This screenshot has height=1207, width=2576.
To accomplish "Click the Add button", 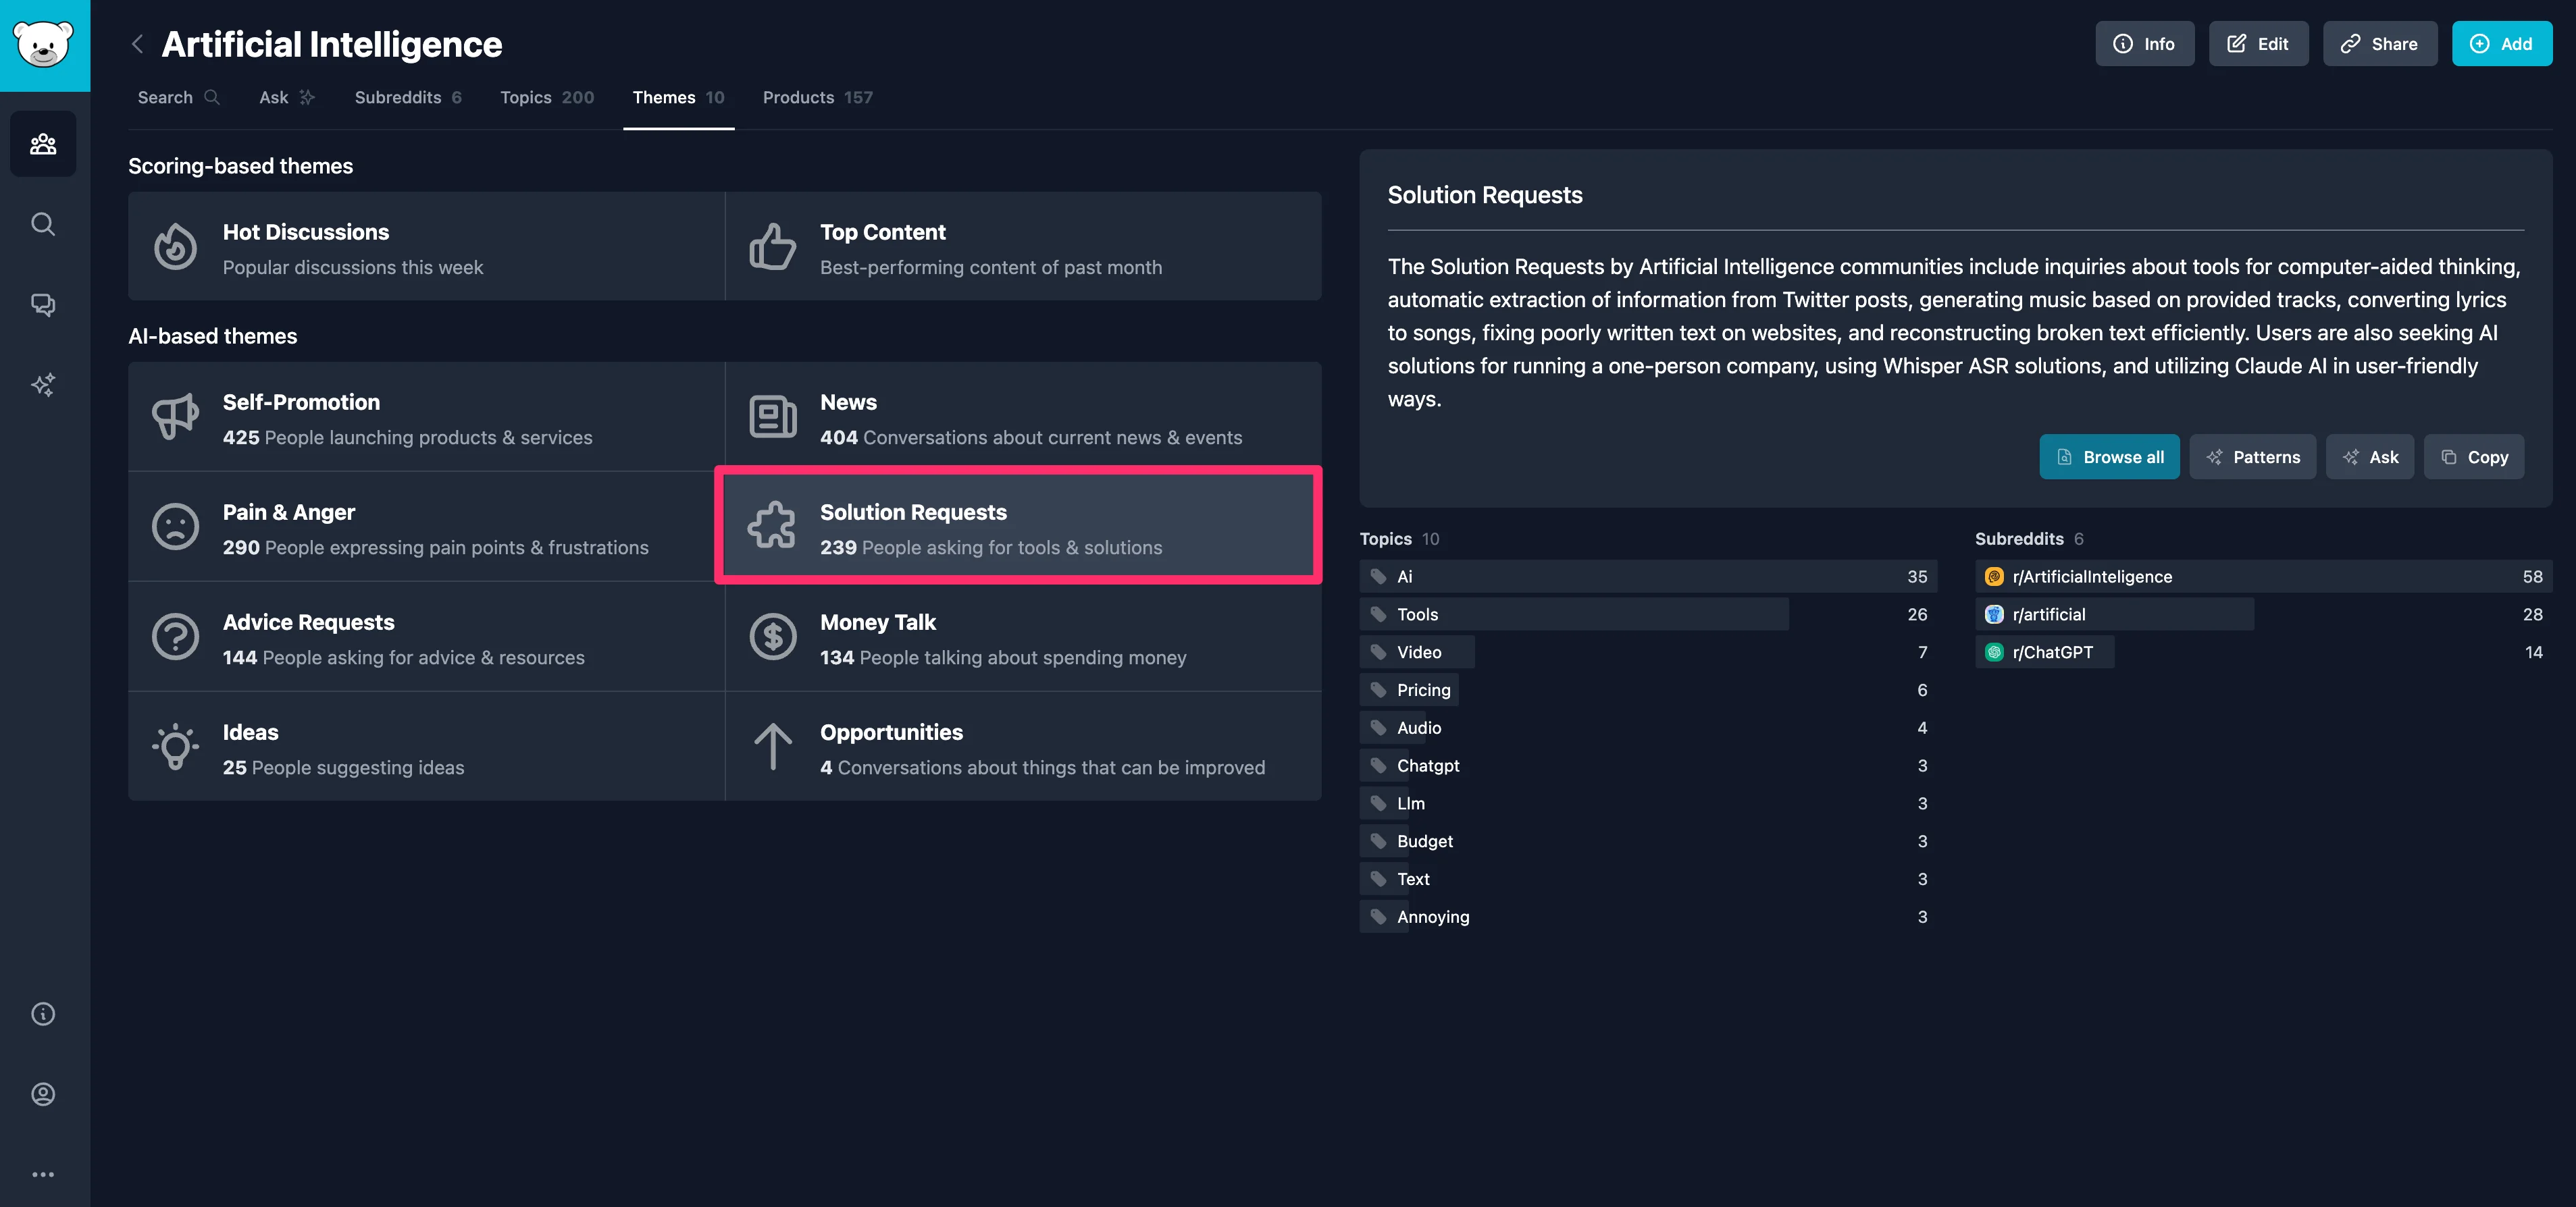I will (2501, 44).
